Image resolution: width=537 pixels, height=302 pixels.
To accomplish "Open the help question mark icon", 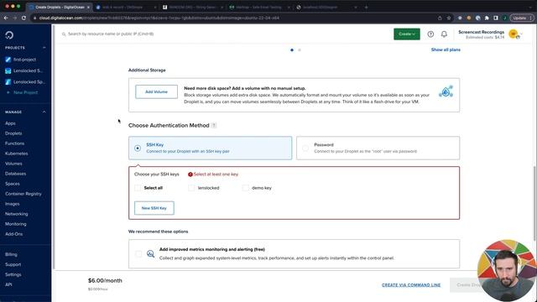I will click(x=430, y=34).
